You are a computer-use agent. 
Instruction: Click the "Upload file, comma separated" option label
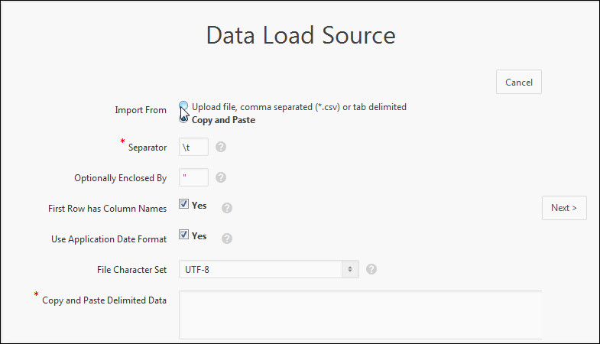coord(299,107)
